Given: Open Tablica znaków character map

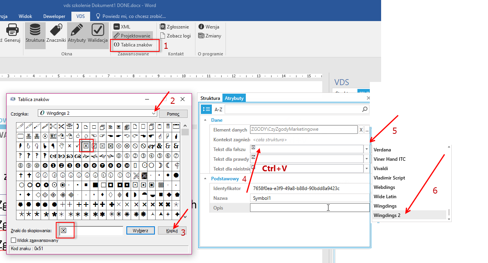Looking at the screenshot, I should tap(133, 44).
